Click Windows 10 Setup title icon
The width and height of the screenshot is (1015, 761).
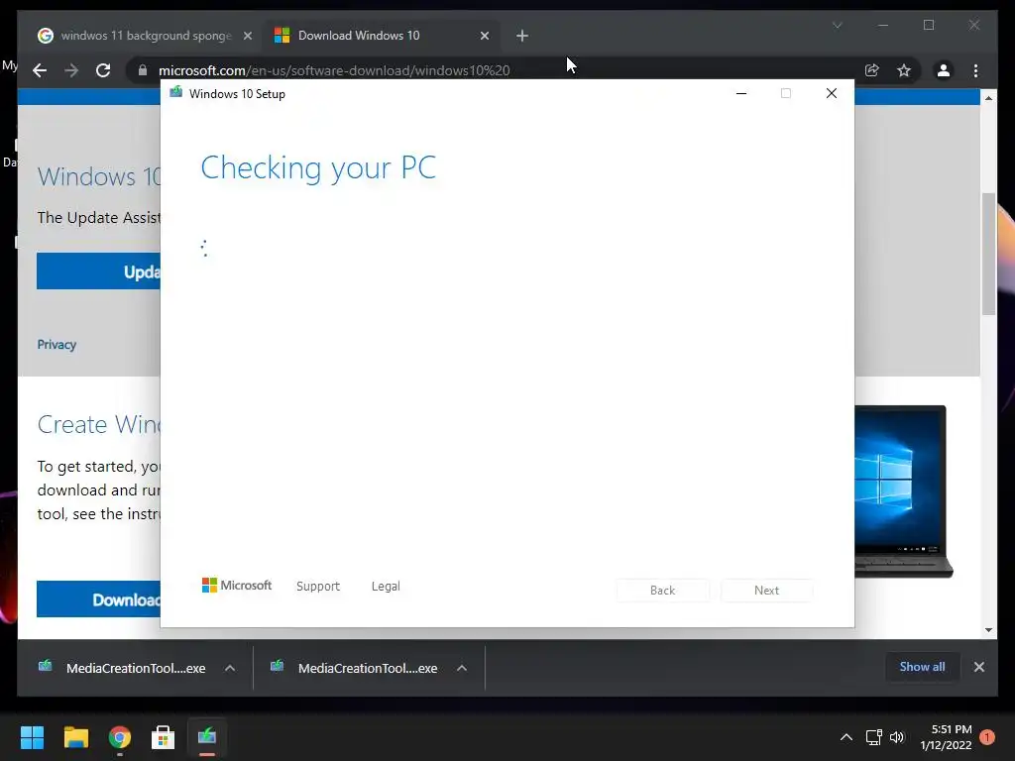point(176,92)
